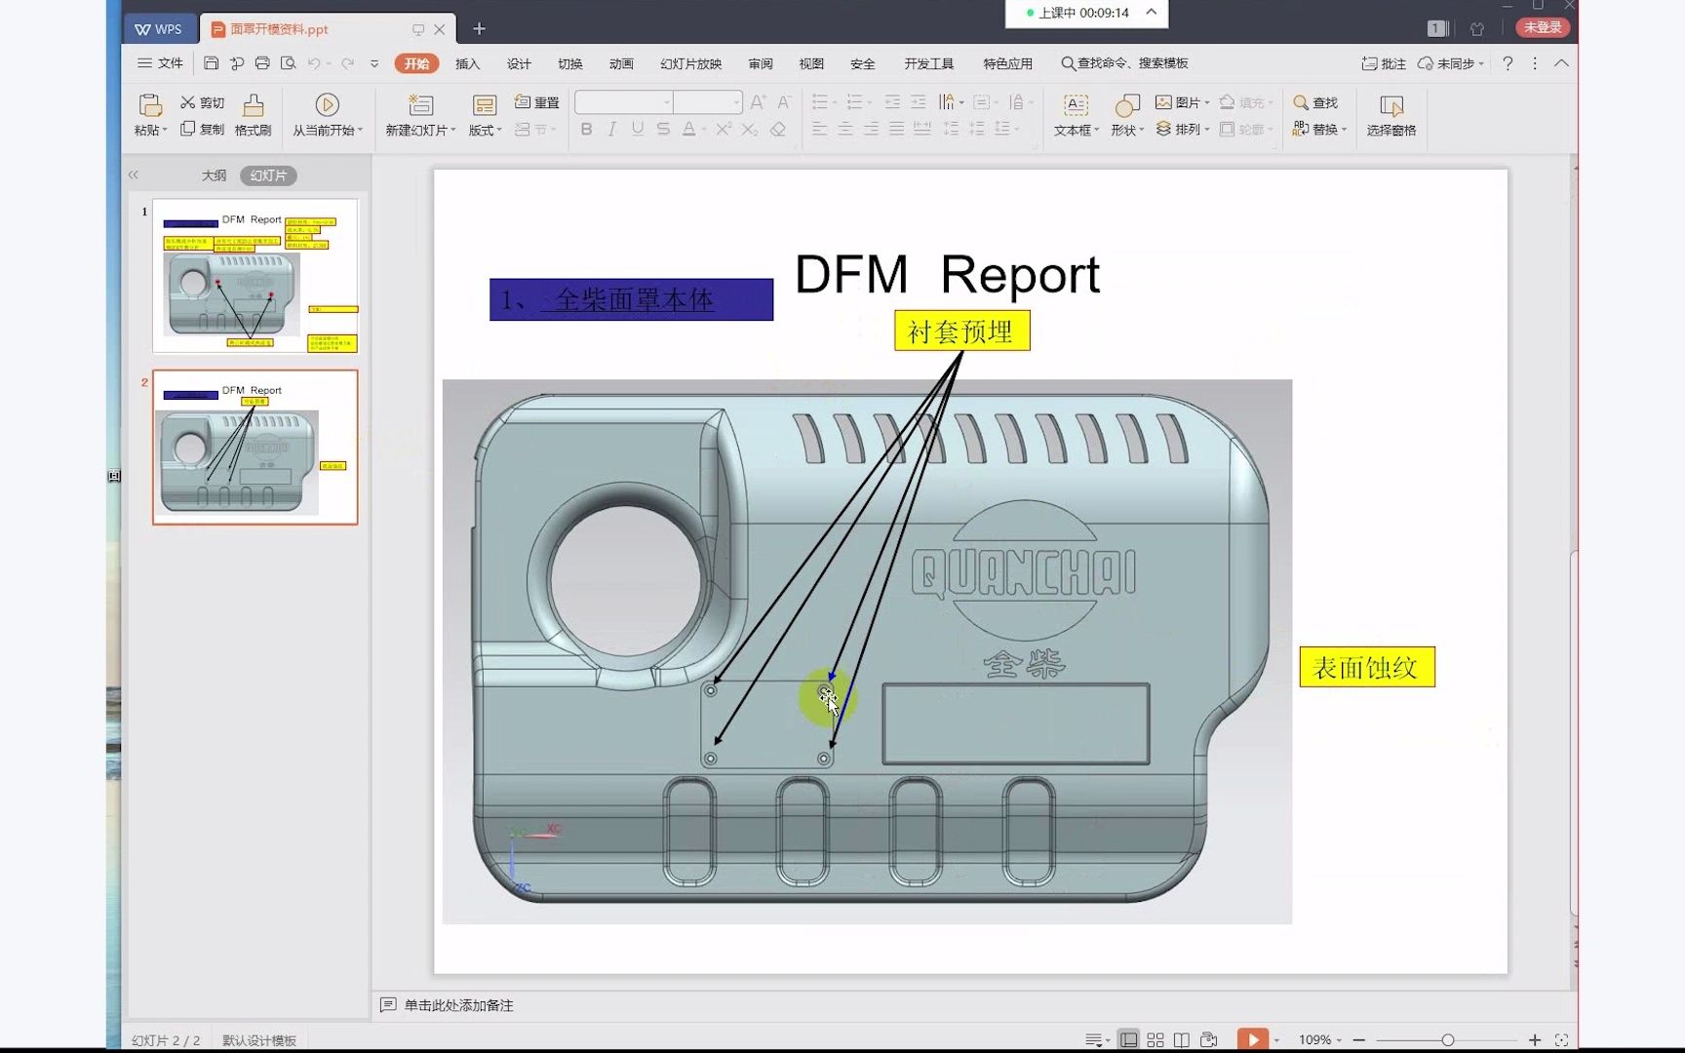Open the Selection Pane (选择窗格)

click(1391, 115)
